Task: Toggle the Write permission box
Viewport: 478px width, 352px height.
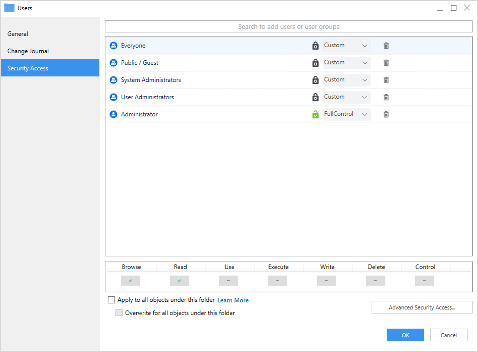Action: (x=326, y=281)
